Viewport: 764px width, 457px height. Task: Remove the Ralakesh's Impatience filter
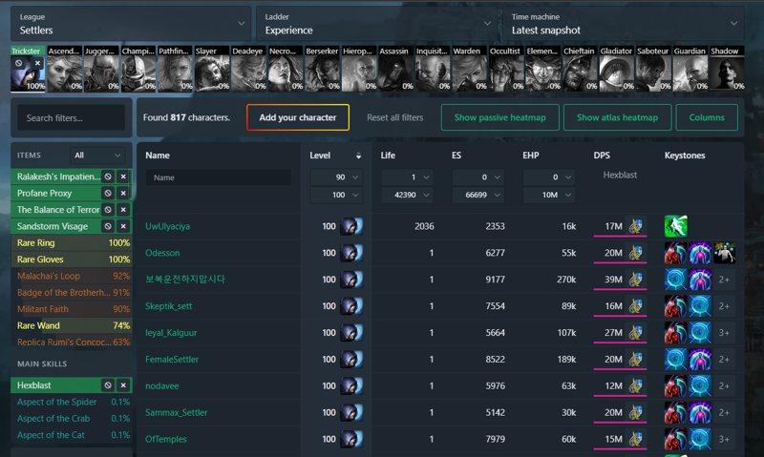point(123,177)
